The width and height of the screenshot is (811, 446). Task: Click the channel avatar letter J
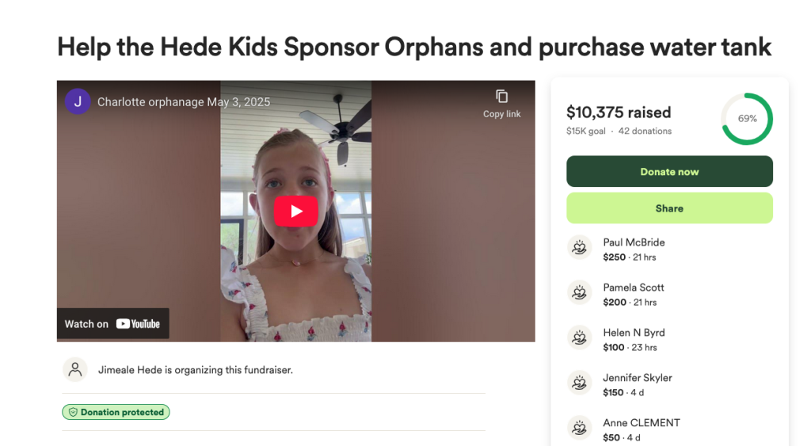pos(78,101)
